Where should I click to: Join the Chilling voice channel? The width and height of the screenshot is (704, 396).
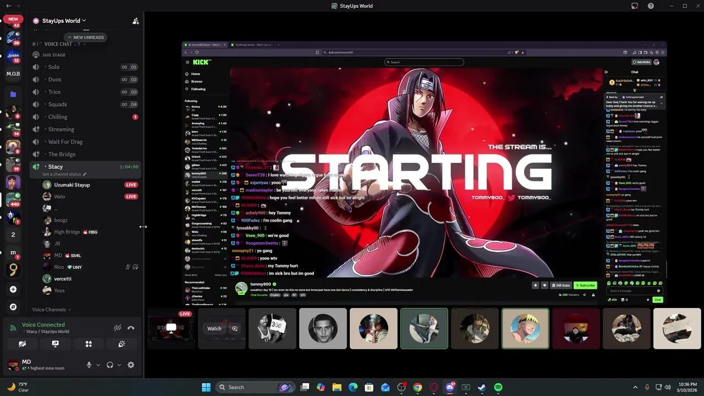pos(85,117)
